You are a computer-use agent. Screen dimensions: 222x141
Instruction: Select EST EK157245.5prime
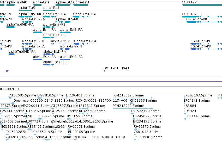(x=132, y=114)
